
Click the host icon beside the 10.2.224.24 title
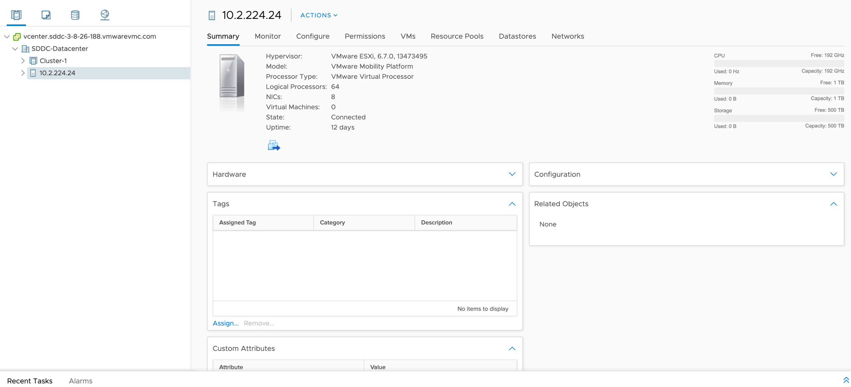[x=212, y=16]
